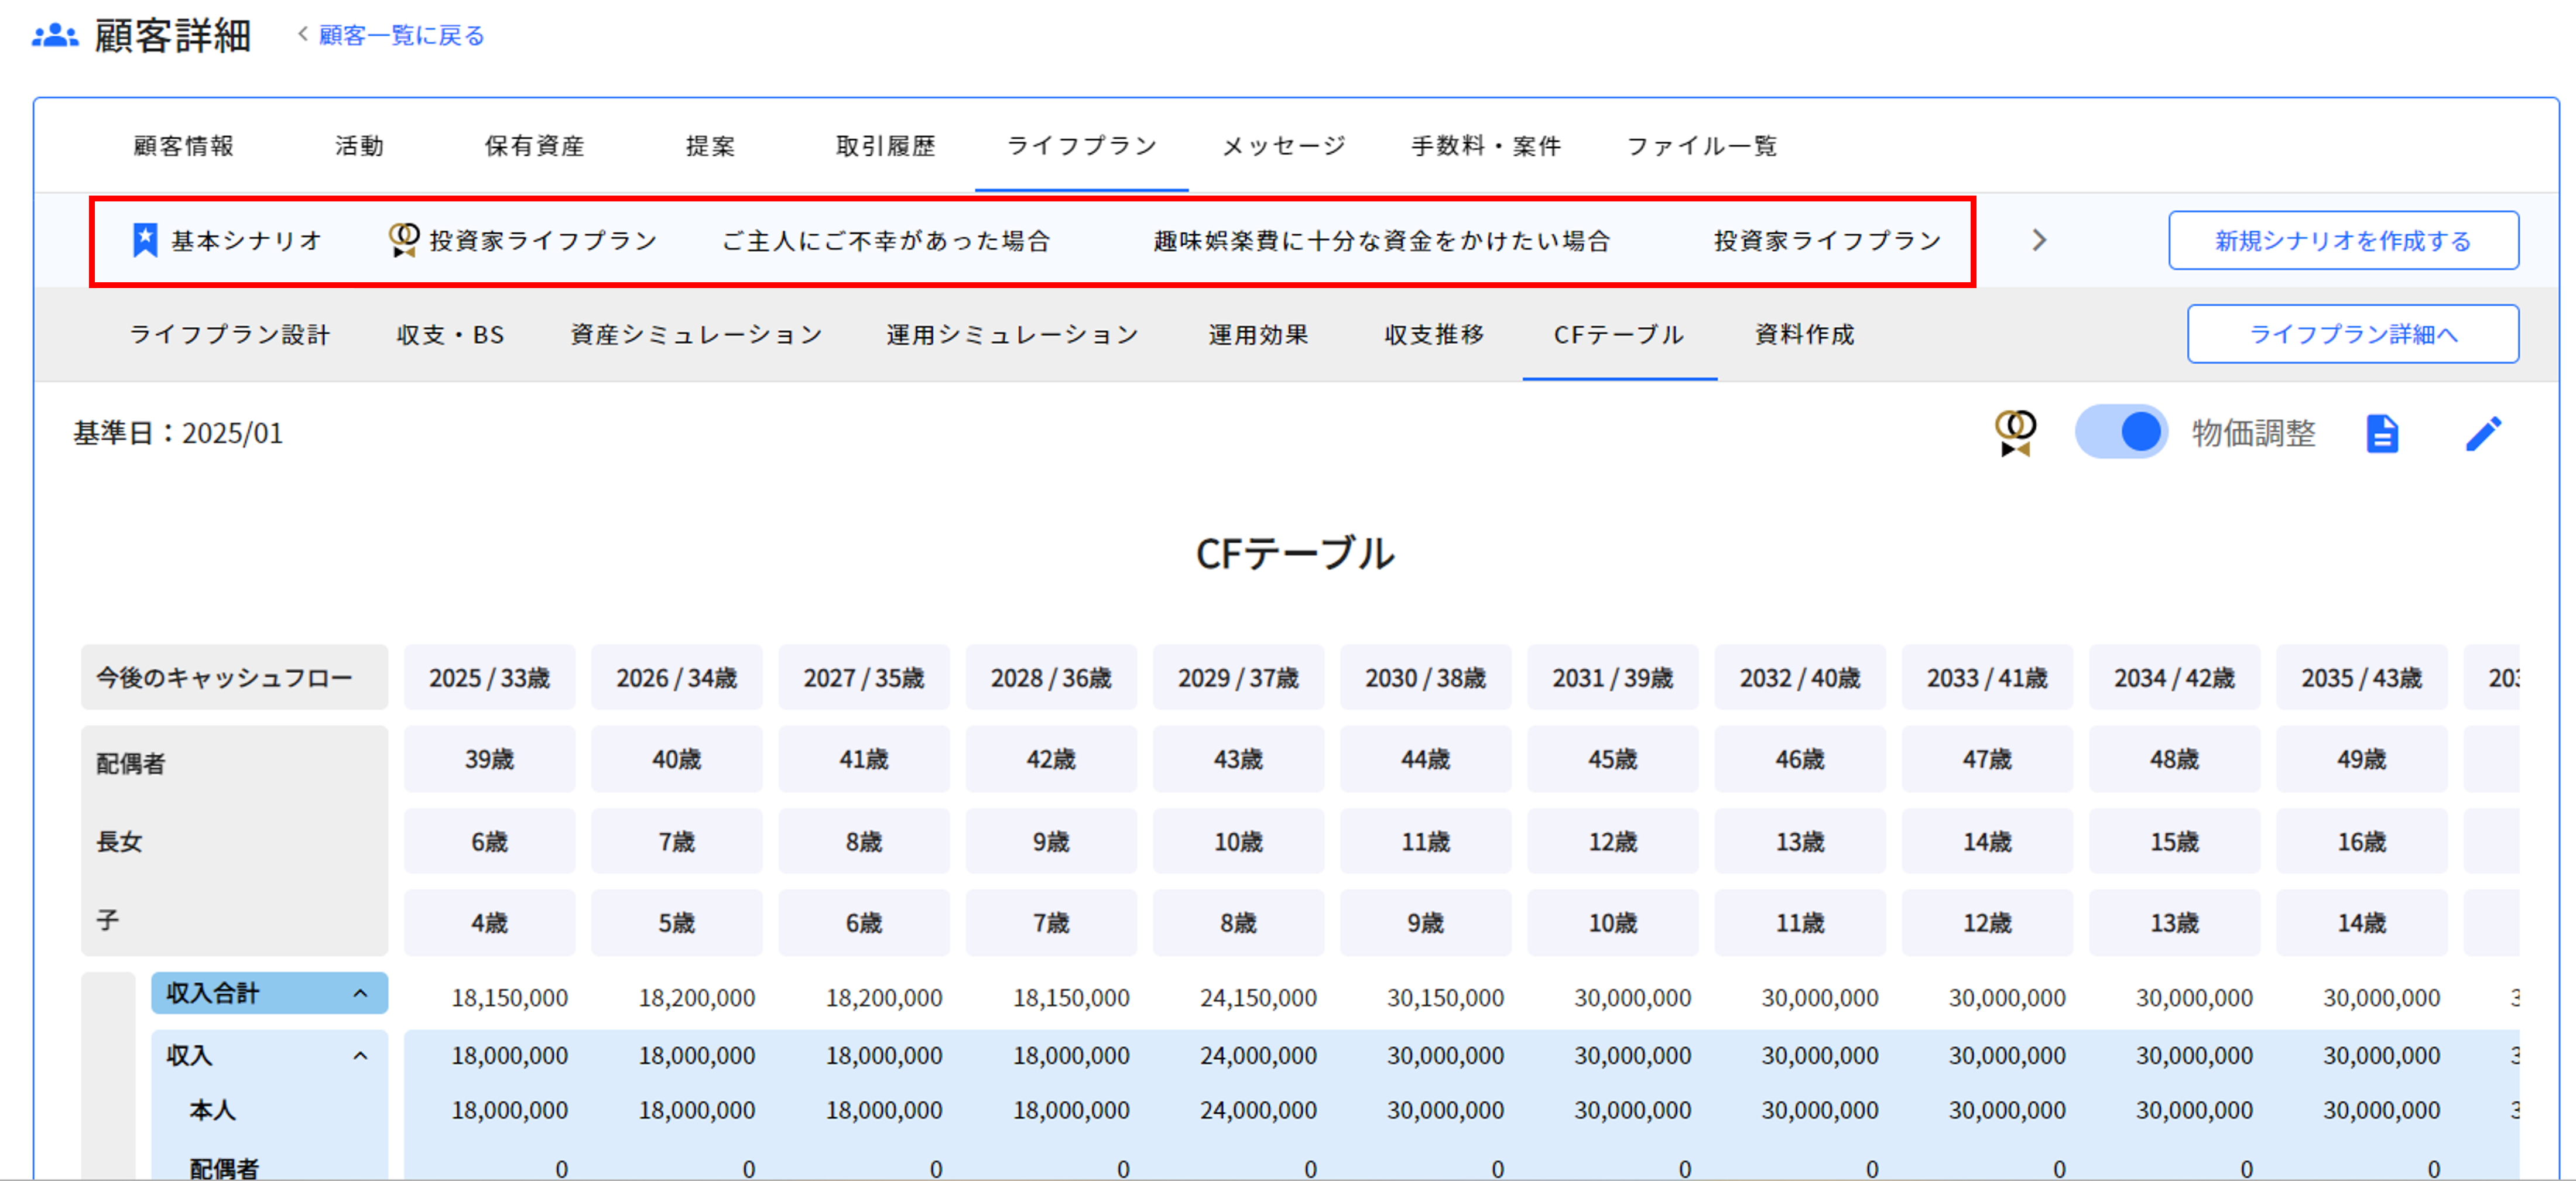Screen dimensions: 2576x1181
Task: Click the rings icon beside first 投資家ライフプラン
Action: click(x=404, y=240)
